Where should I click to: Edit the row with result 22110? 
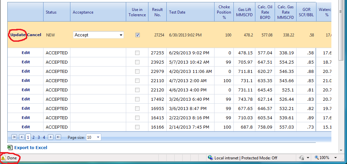tap(26, 81)
